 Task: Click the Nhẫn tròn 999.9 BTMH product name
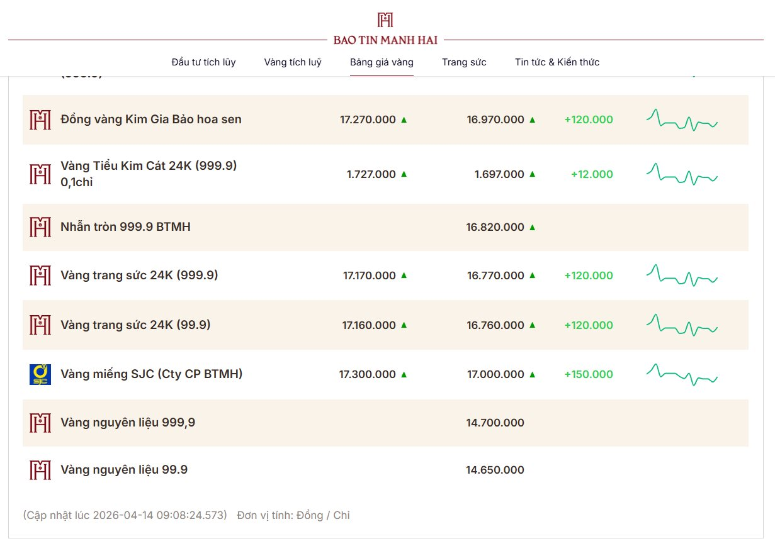(x=125, y=227)
